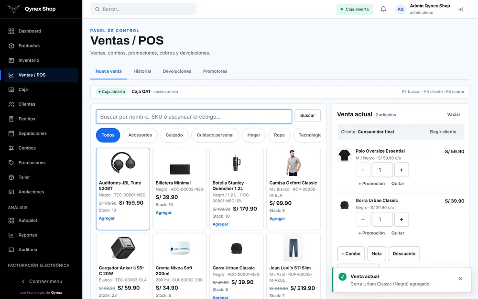The width and height of the screenshot is (478, 299).
Task: Click the Descuento button
Action: 404,254
